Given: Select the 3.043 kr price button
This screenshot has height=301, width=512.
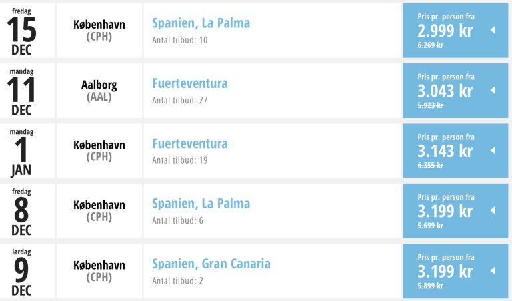Looking at the screenshot, I should [x=445, y=91].
